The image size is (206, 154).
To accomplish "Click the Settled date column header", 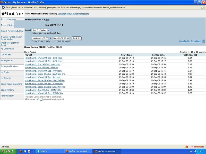I will pyautogui.click(x=158, y=55).
